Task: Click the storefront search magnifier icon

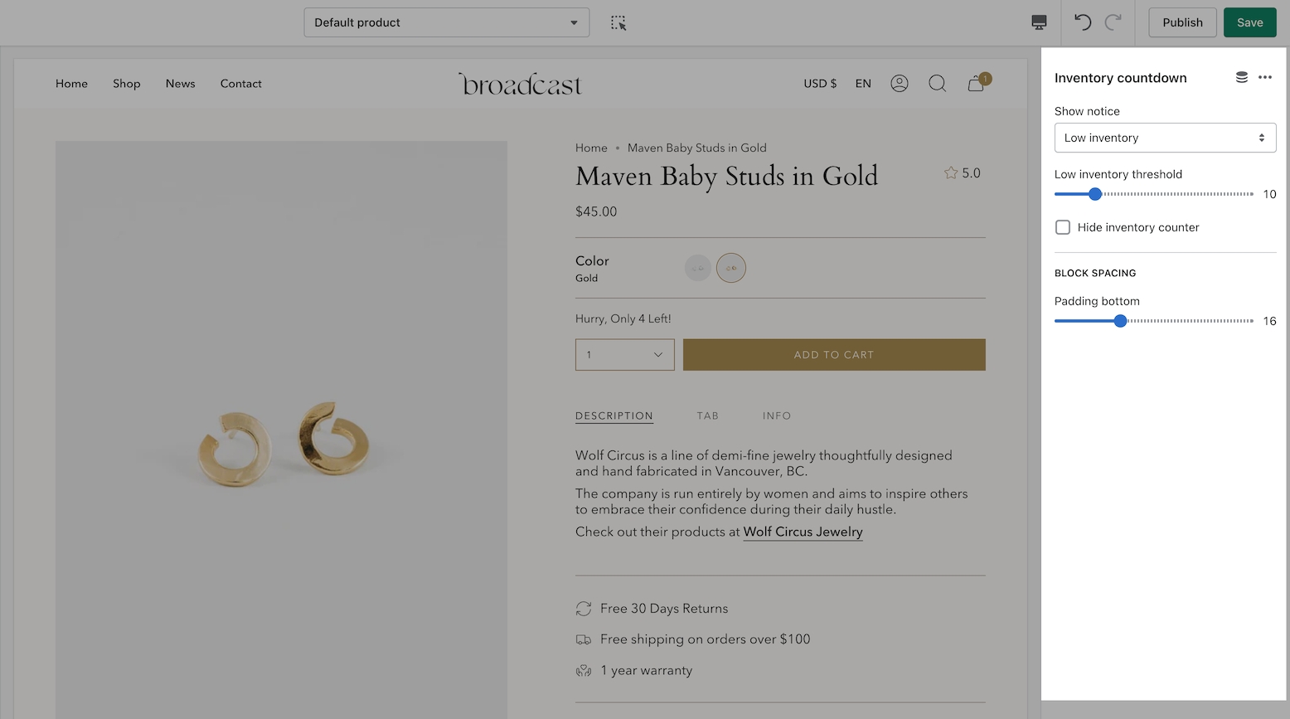Action: pos(938,84)
